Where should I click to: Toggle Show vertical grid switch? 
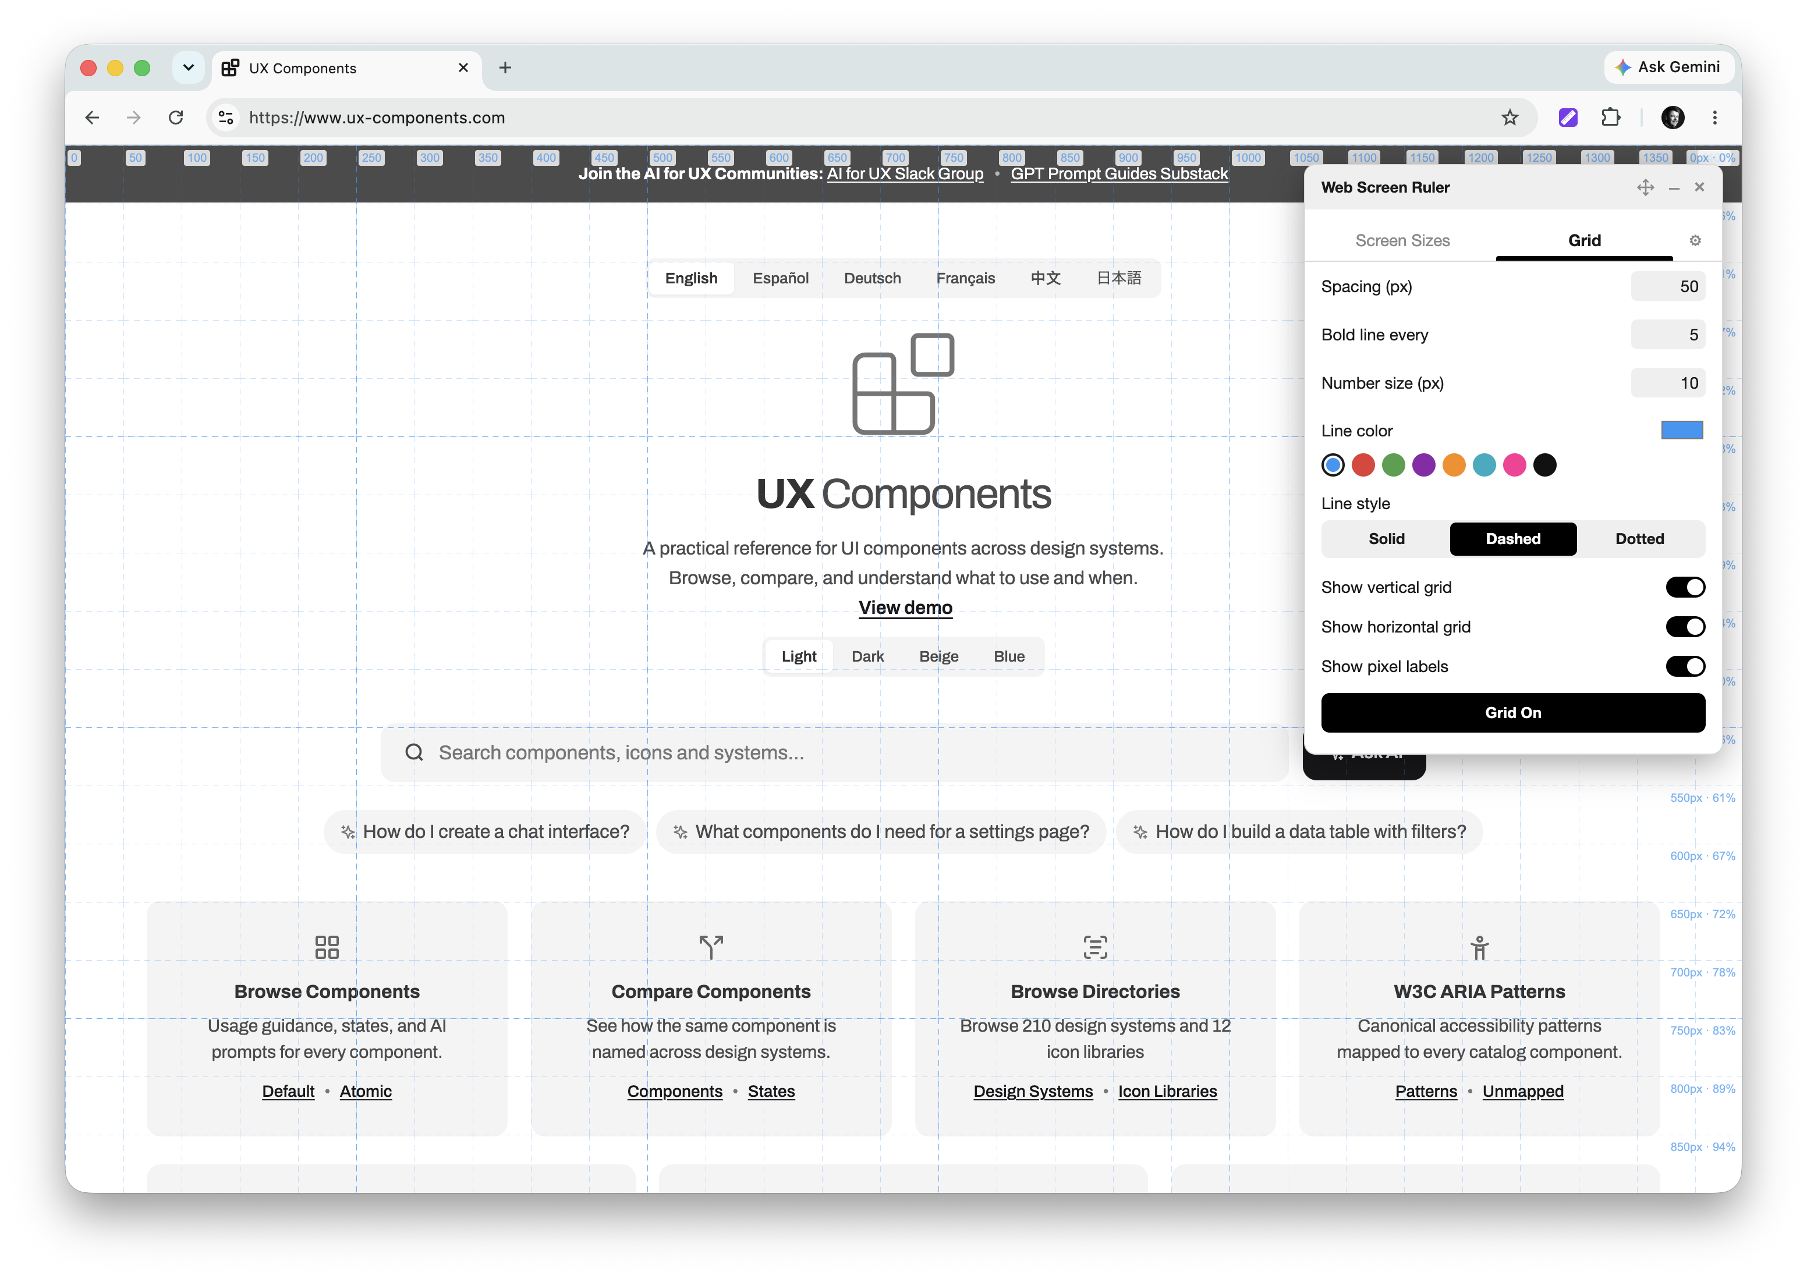point(1685,588)
